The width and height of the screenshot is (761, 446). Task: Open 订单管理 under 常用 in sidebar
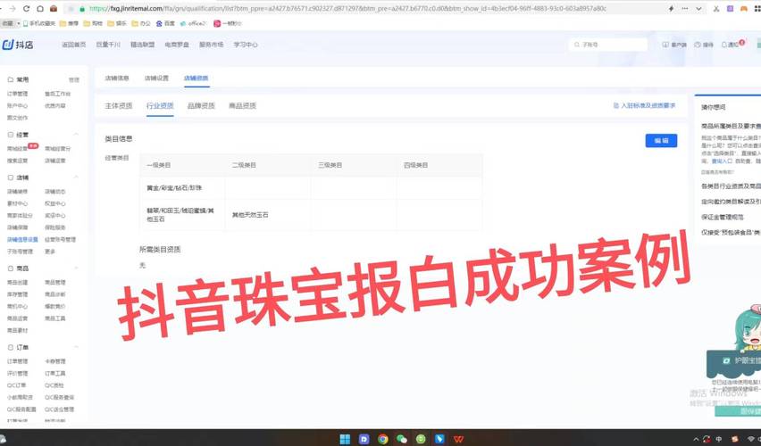tap(18, 94)
